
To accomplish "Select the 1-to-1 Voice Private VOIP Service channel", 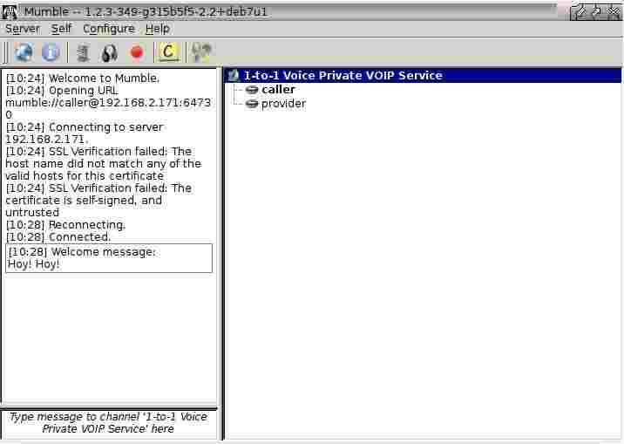I will 343,76.
